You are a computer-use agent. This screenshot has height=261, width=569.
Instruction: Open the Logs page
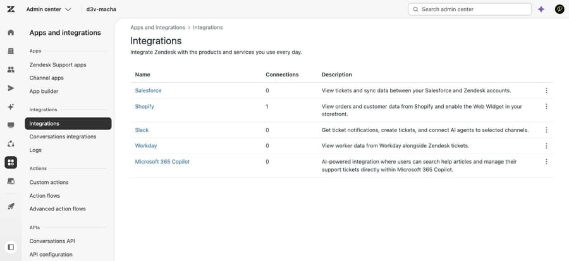(x=35, y=150)
